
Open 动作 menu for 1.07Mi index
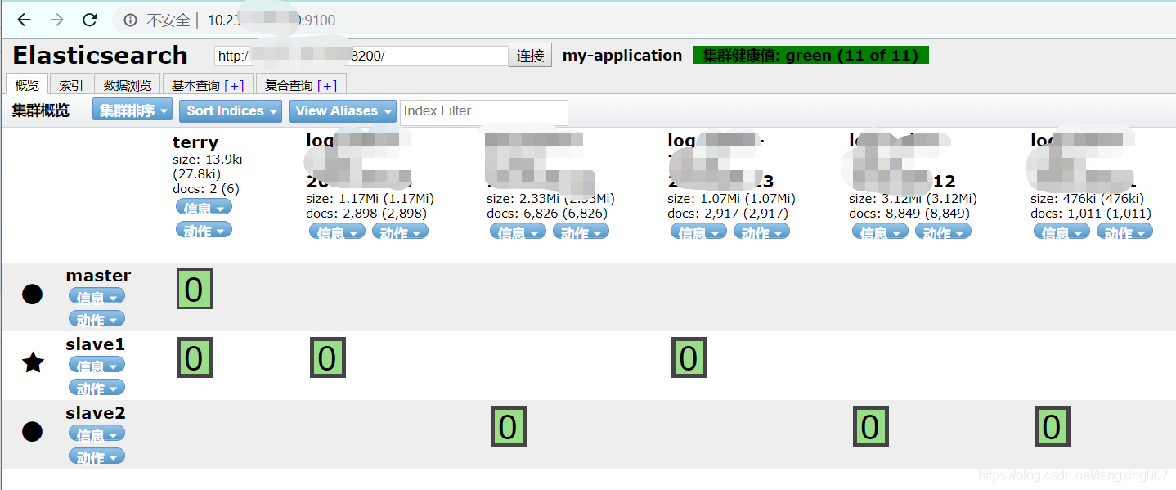click(761, 232)
